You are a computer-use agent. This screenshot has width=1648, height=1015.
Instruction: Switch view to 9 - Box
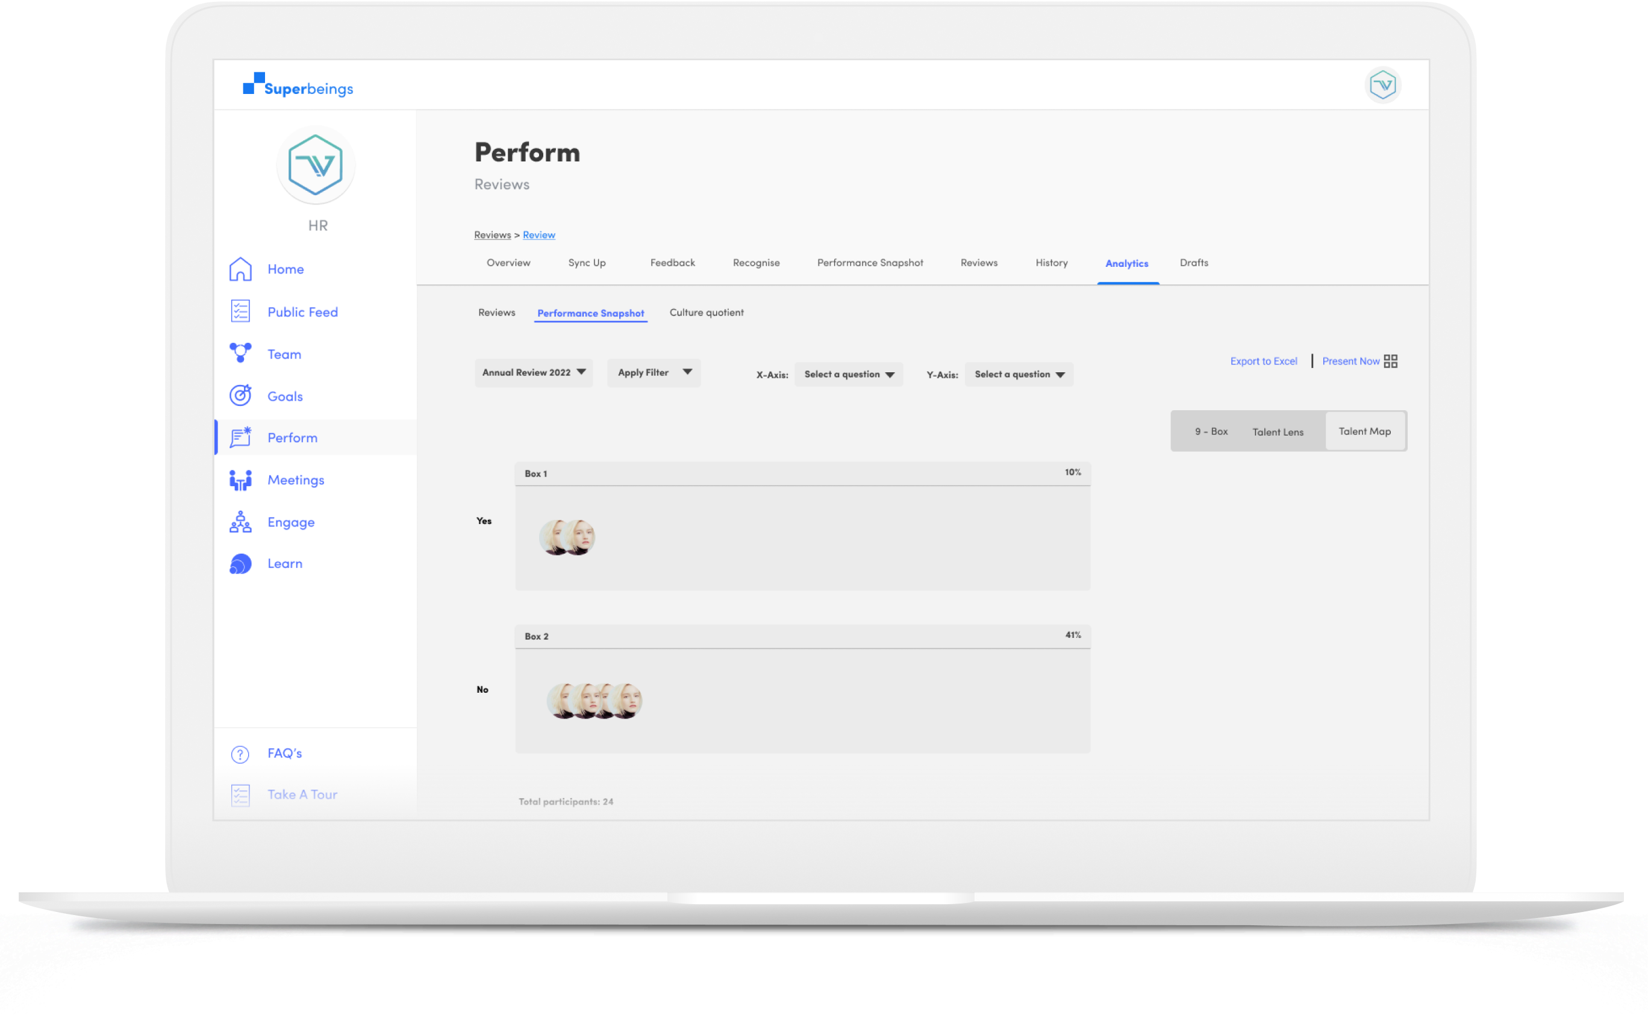point(1210,432)
